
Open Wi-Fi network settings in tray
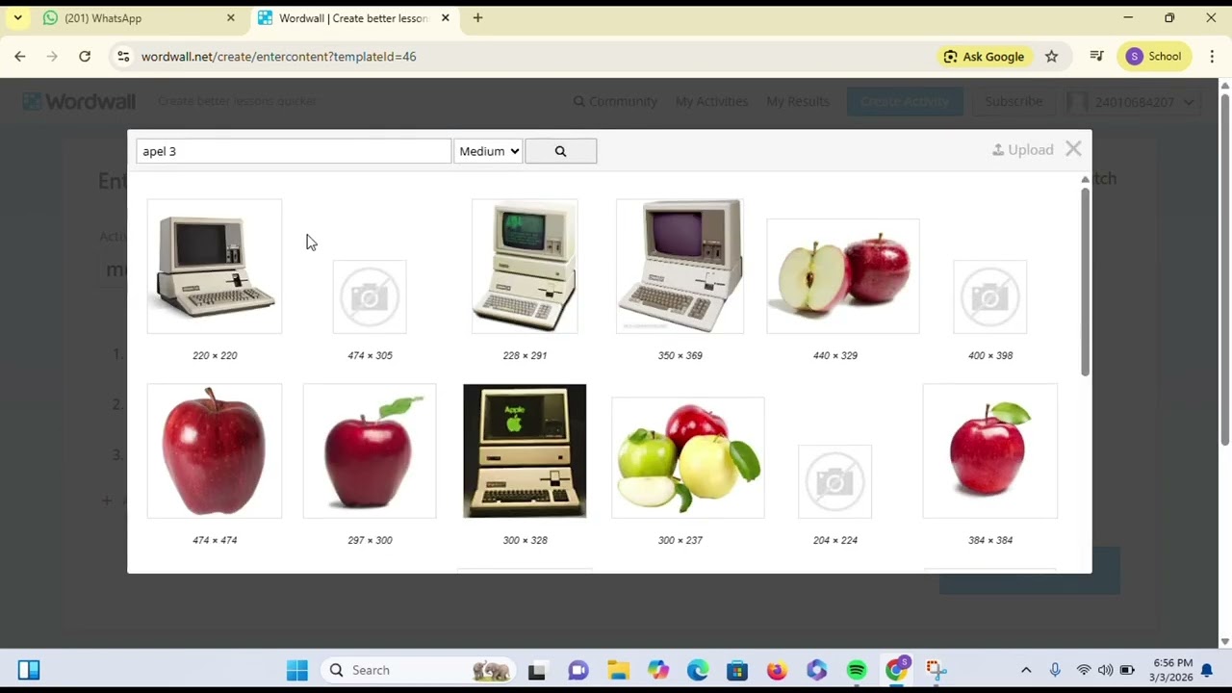coord(1084,670)
